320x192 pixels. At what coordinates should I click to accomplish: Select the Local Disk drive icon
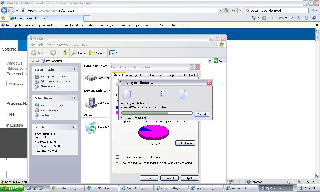[x=91, y=78]
